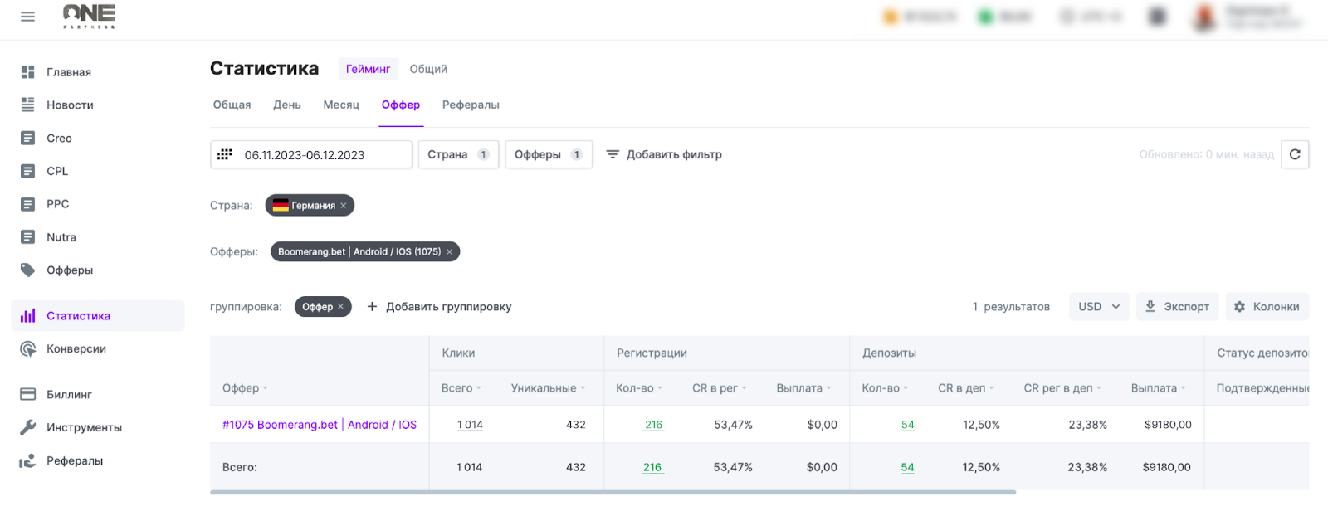
Task: Open PPC icon in sidebar
Action: pyautogui.click(x=27, y=204)
